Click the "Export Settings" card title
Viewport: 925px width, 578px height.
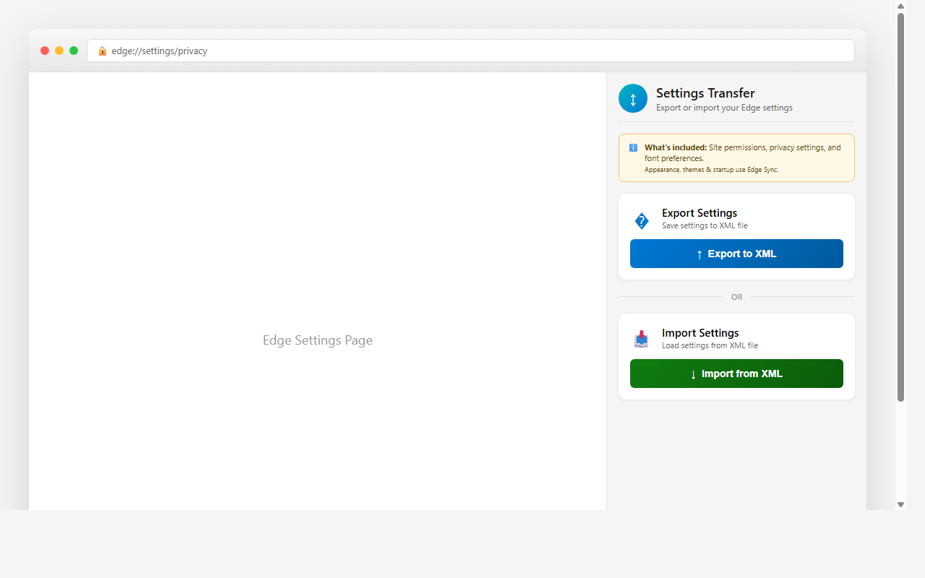pyautogui.click(x=700, y=213)
